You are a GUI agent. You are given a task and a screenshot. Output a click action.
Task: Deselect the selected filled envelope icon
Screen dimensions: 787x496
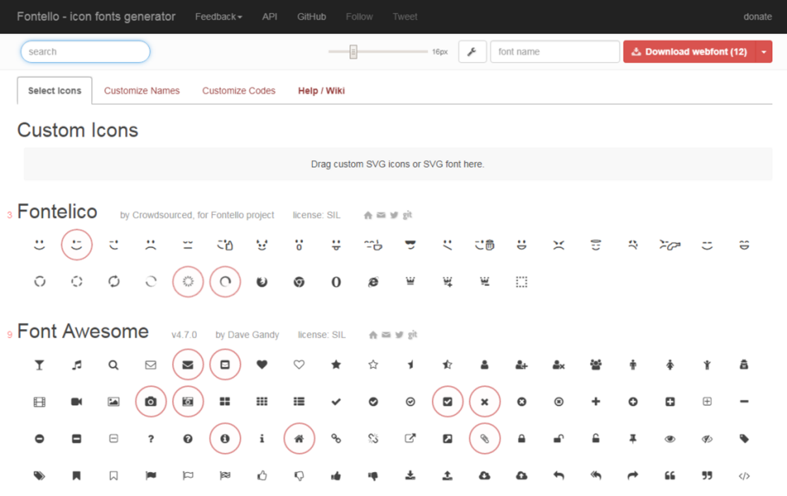tap(188, 365)
